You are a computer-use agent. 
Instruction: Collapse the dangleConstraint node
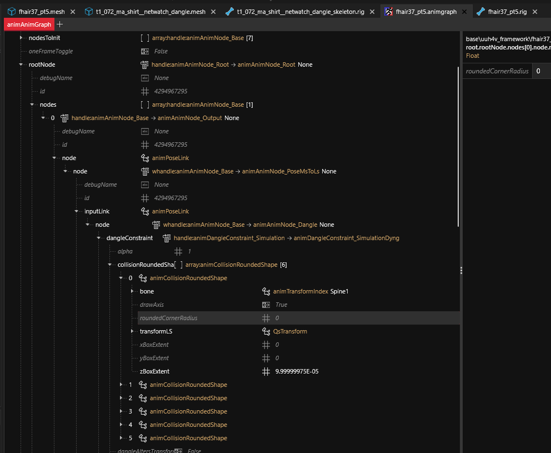point(99,238)
